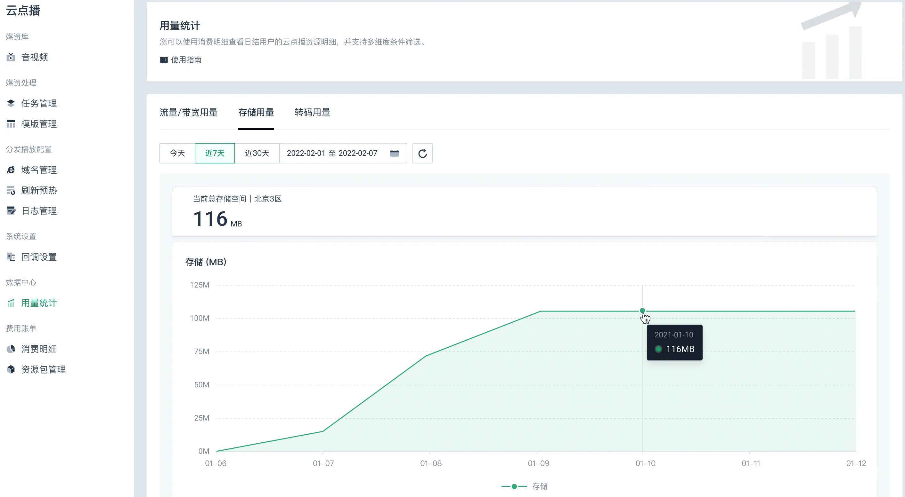This screenshot has height=497, width=905.
Task: Select the 近30天 time range
Action: (257, 153)
